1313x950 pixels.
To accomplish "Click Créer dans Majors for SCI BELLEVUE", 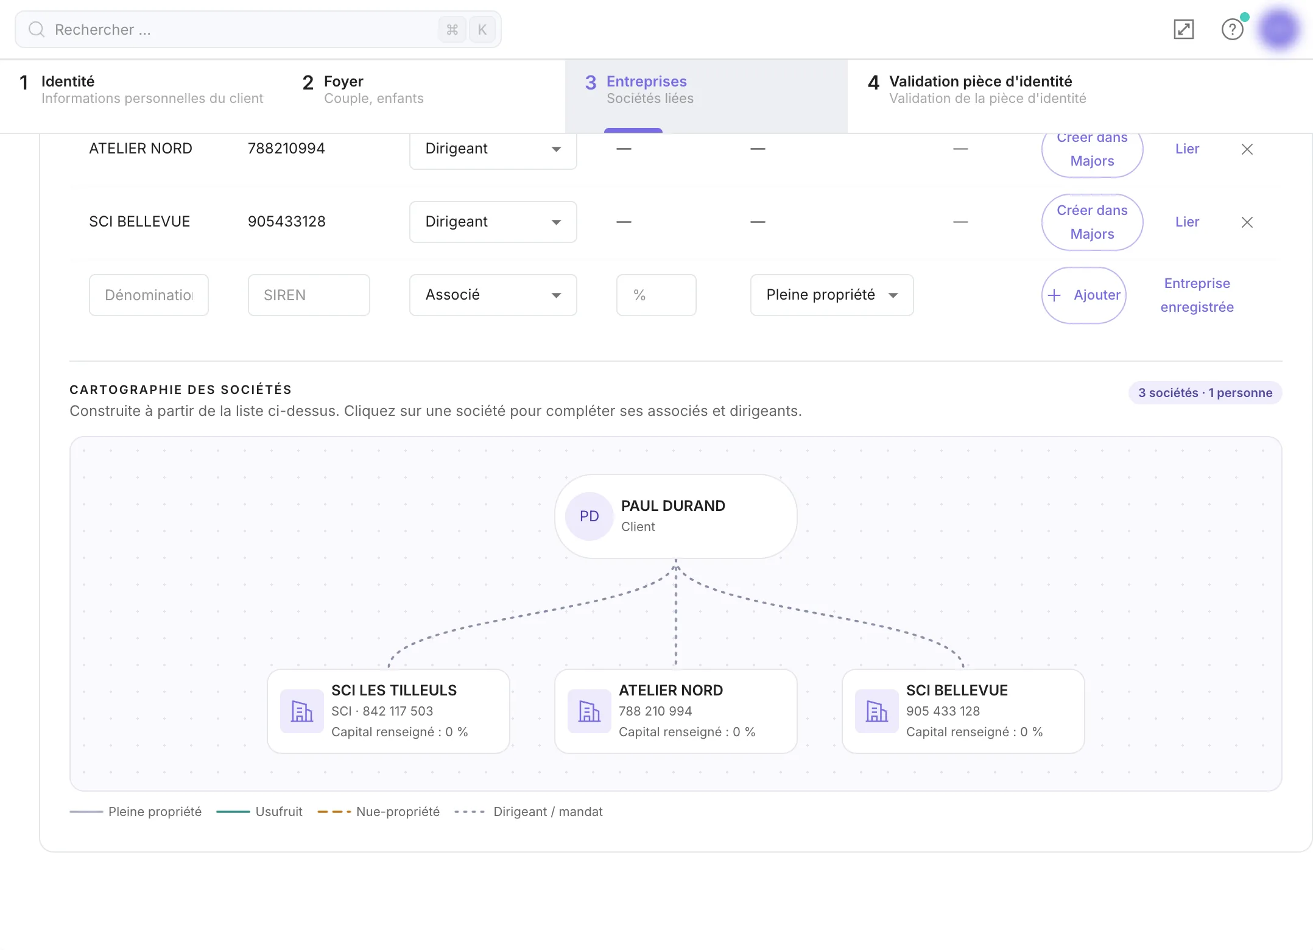I will pos(1092,222).
